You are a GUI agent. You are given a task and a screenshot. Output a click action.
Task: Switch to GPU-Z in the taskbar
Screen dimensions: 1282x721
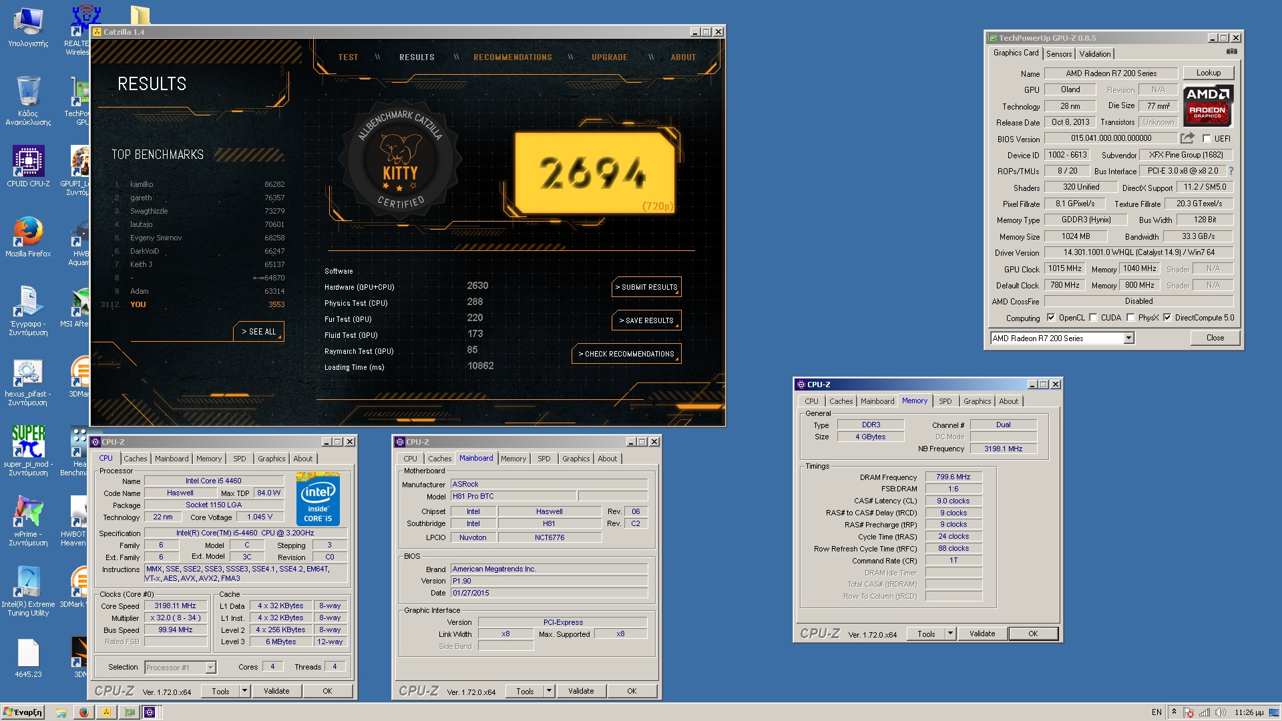[129, 712]
